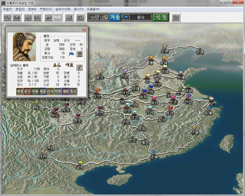Viewport: 245px width, 196px height.
Task: Open the 도움말 help toolbar button
Action: coord(80,17)
